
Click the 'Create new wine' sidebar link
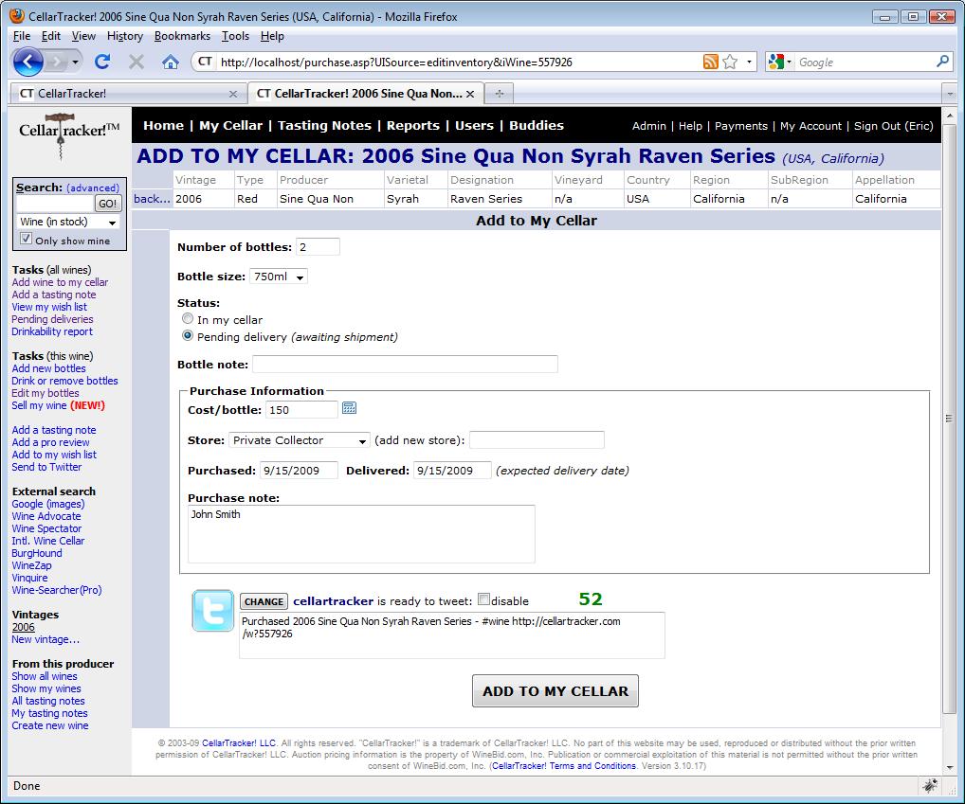[x=50, y=725]
